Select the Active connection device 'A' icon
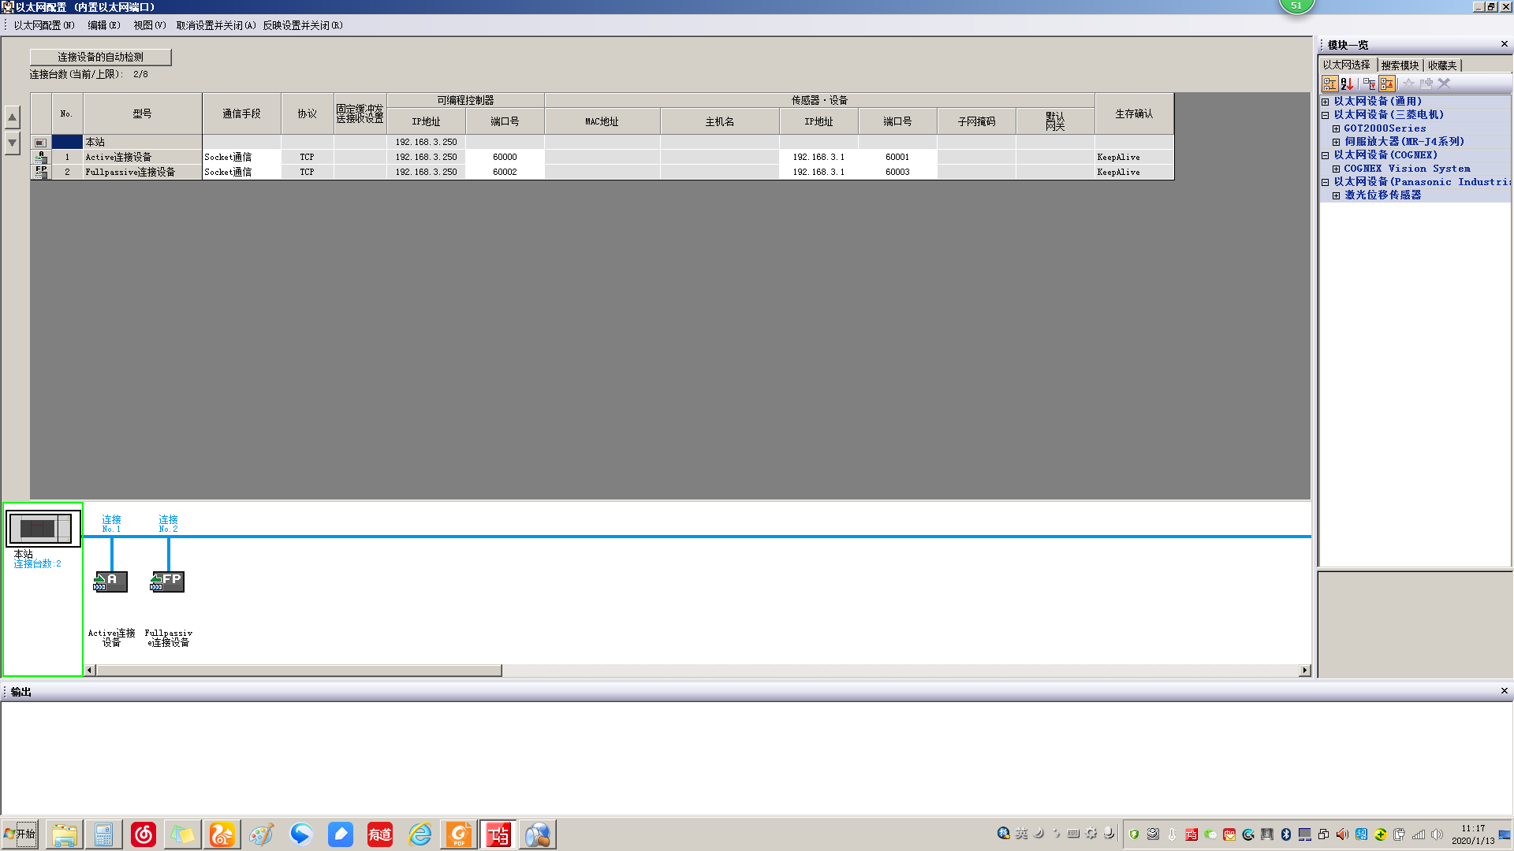Screen dimensions: 1514x851 [111, 582]
